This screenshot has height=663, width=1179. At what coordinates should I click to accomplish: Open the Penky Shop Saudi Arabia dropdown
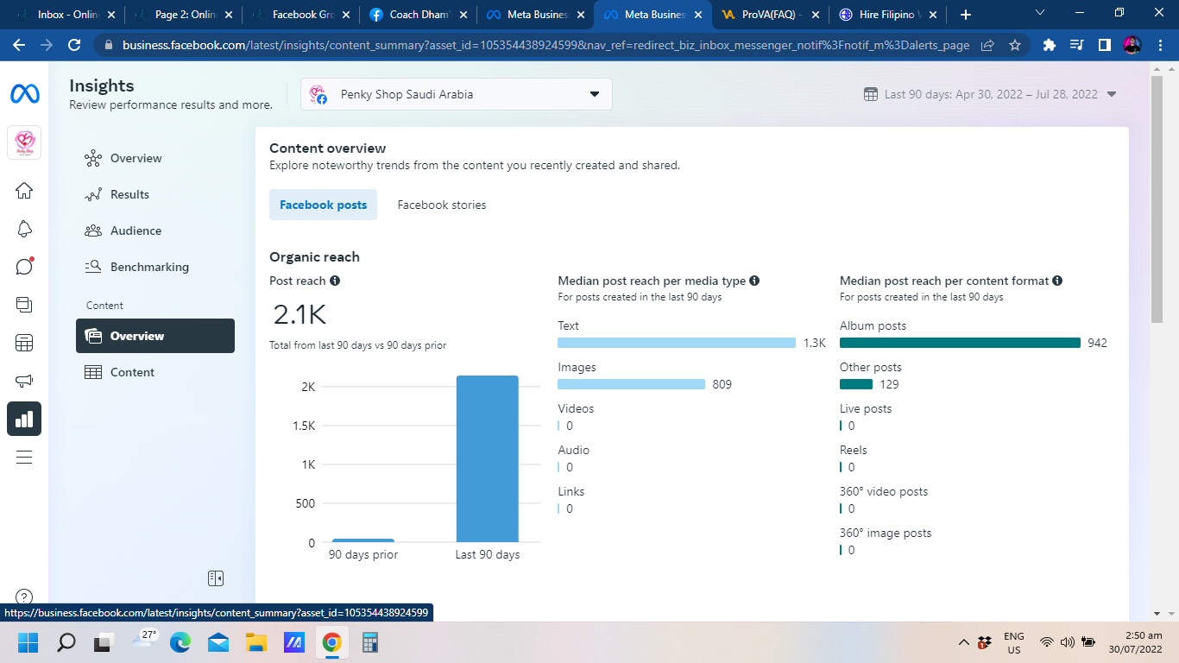tap(456, 94)
